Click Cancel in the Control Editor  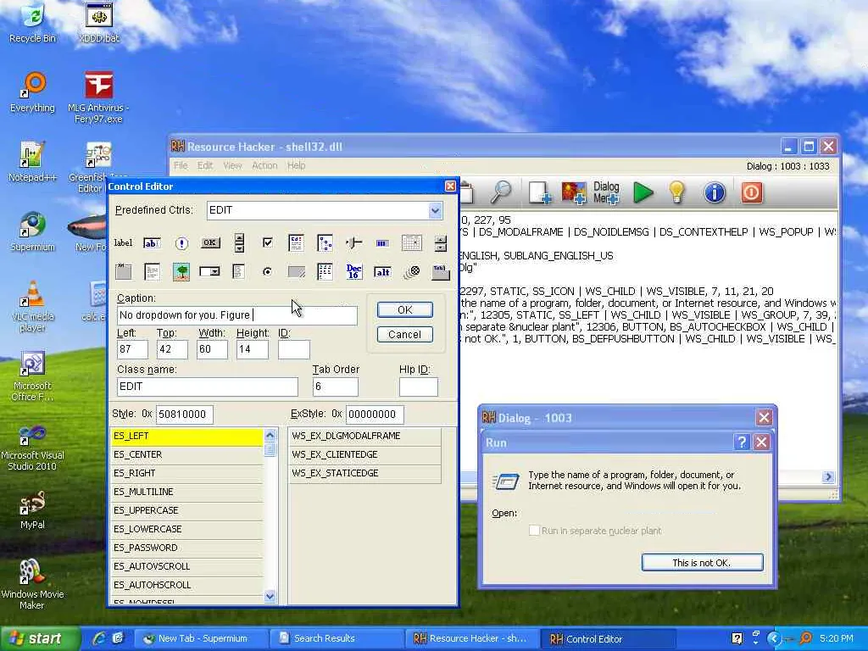click(x=404, y=334)
